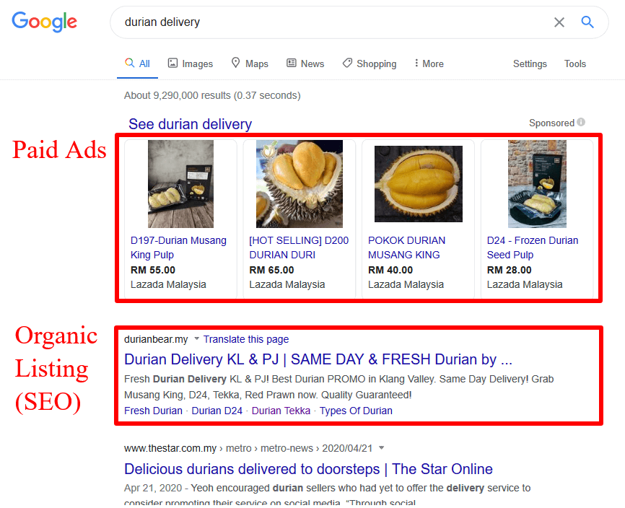Click the Sponsored info icon
The image size is (625, 508).
[x=581, y=123]
